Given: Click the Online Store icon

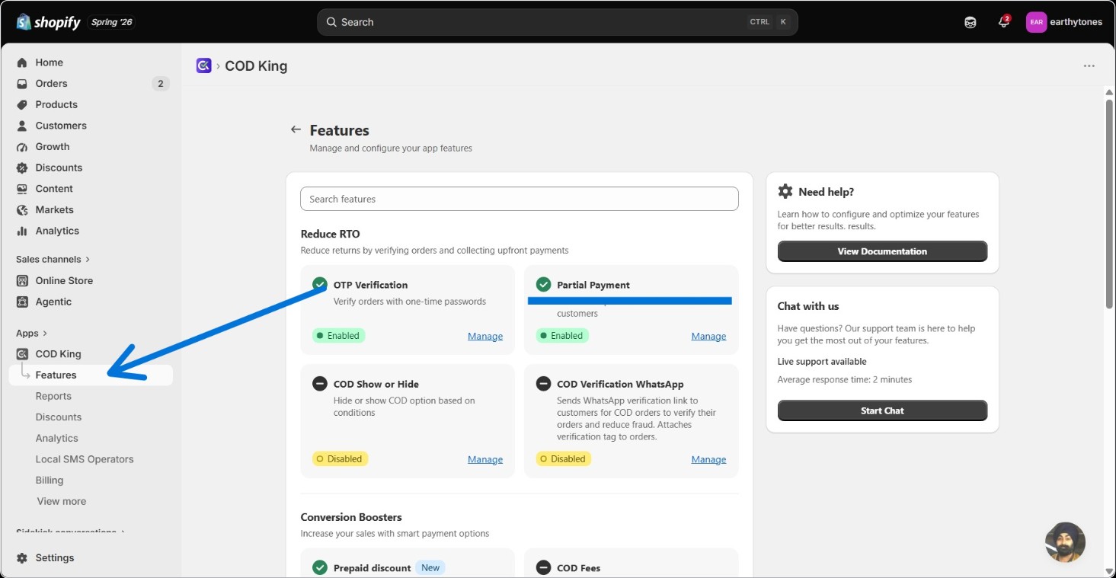Looking at the screenshot, I should coord(22,280).
